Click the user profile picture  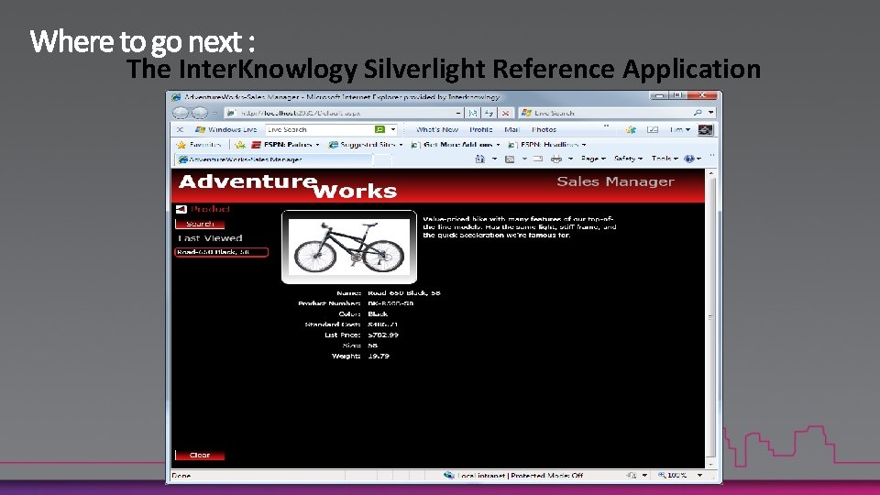point(705,129)
